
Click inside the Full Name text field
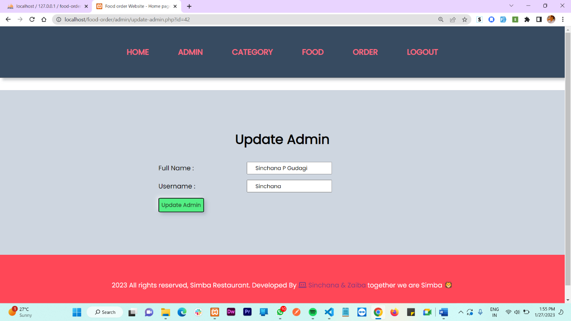pyautogui.click(x=289, y=168)
